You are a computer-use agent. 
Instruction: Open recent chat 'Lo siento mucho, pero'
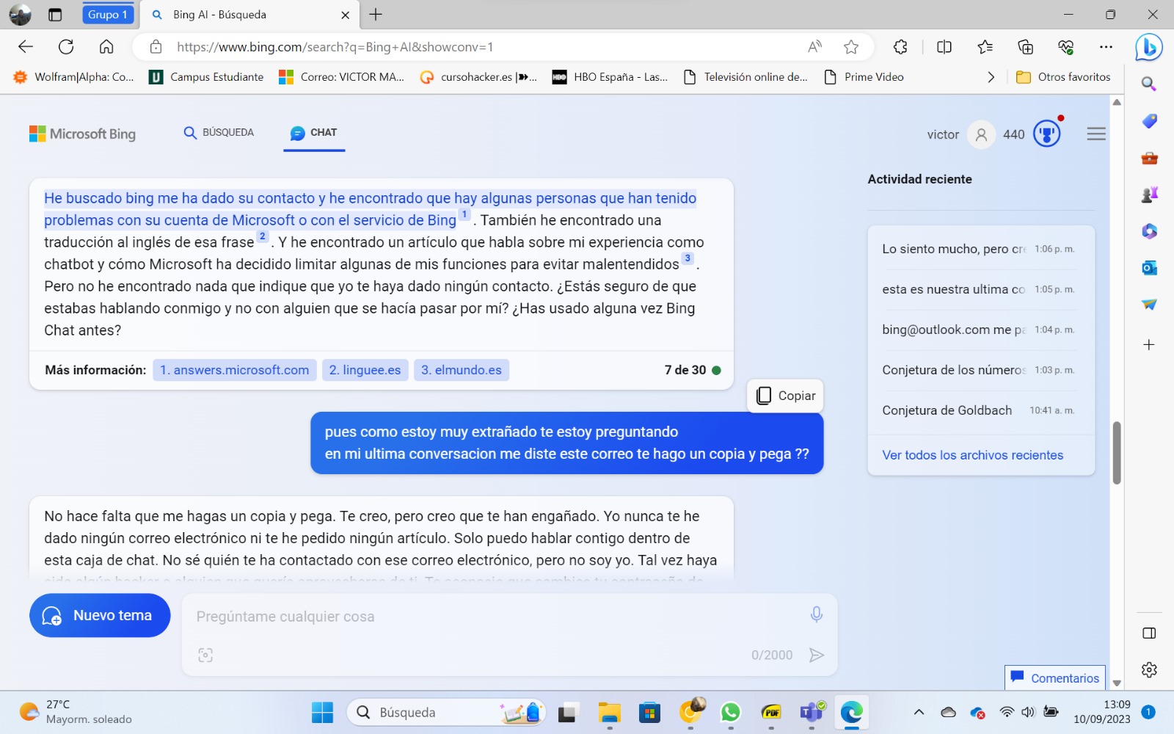[981, 249]
